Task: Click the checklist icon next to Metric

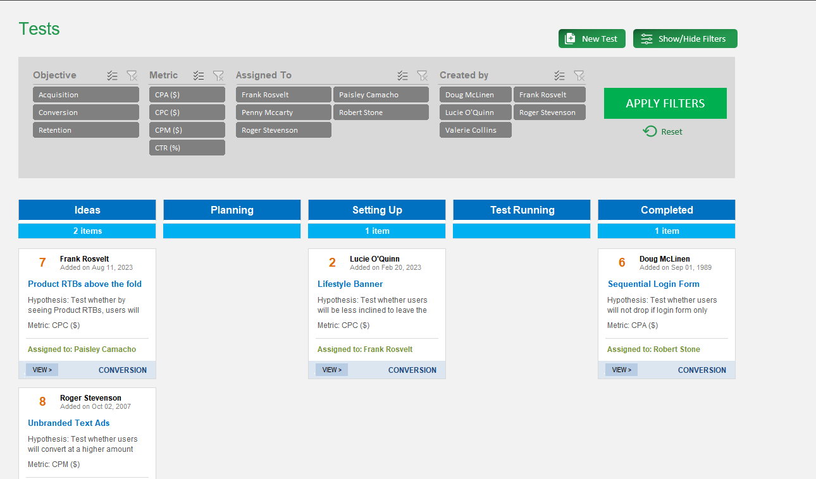Action: pos(199,75)
